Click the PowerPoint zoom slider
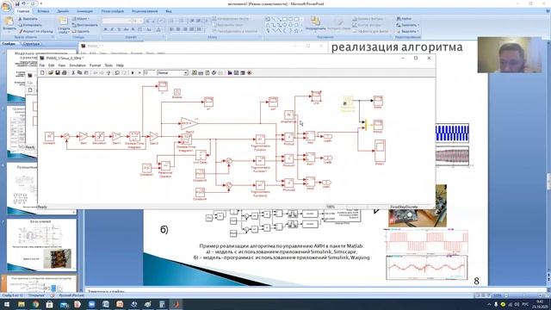 [523, 295]
